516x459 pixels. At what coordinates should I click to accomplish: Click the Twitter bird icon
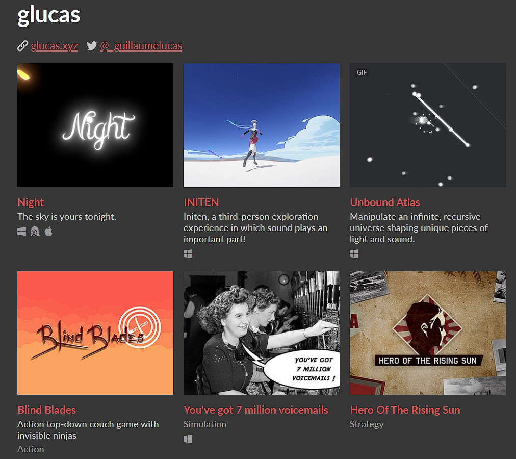92,46
